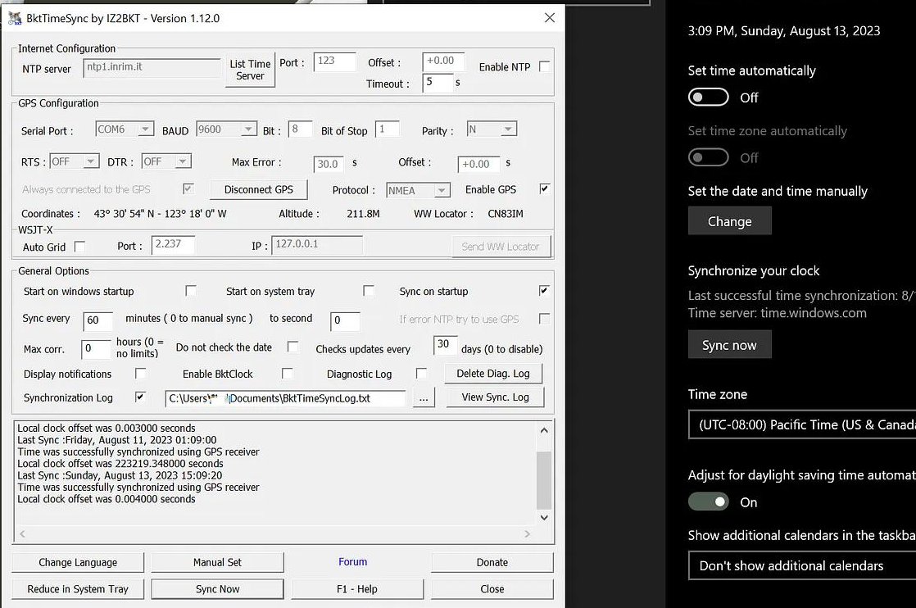Check the WSJT-X Auto Grid box

tap(80, 247)
